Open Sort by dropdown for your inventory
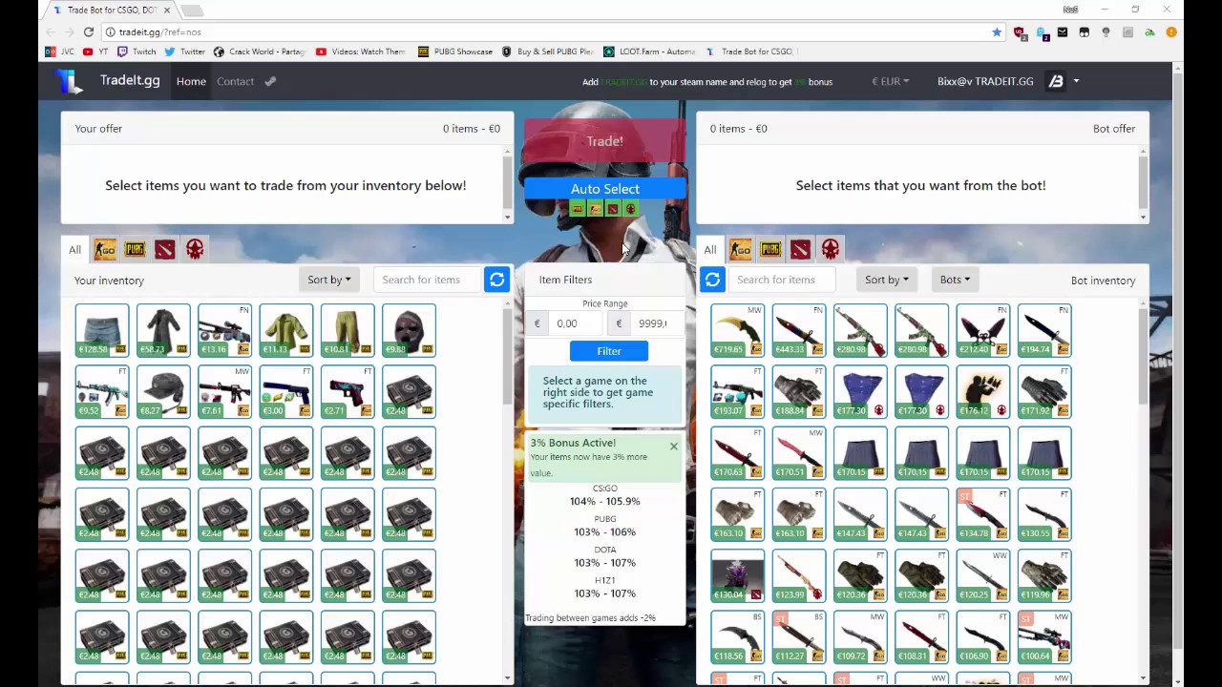 point(329,280)
